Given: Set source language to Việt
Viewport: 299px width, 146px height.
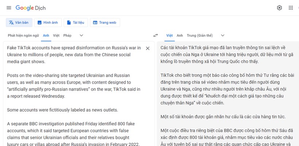Looking at the screenshot, I should pos(56,35).
